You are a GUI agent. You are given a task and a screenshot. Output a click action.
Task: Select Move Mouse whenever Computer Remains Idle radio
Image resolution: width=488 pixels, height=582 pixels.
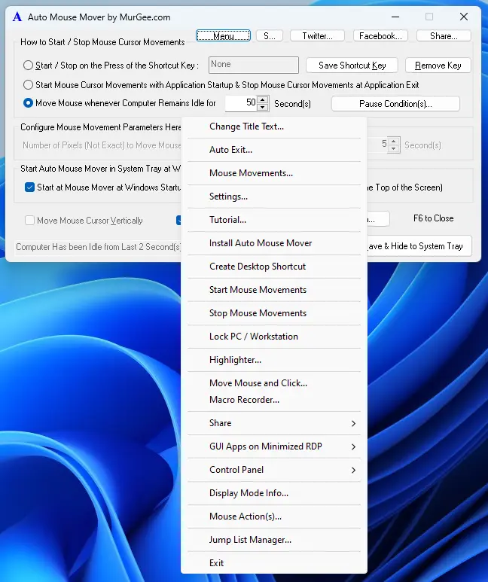(28, 103)
